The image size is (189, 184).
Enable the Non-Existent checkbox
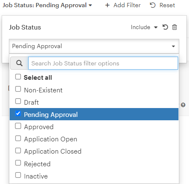coord(18,89)
